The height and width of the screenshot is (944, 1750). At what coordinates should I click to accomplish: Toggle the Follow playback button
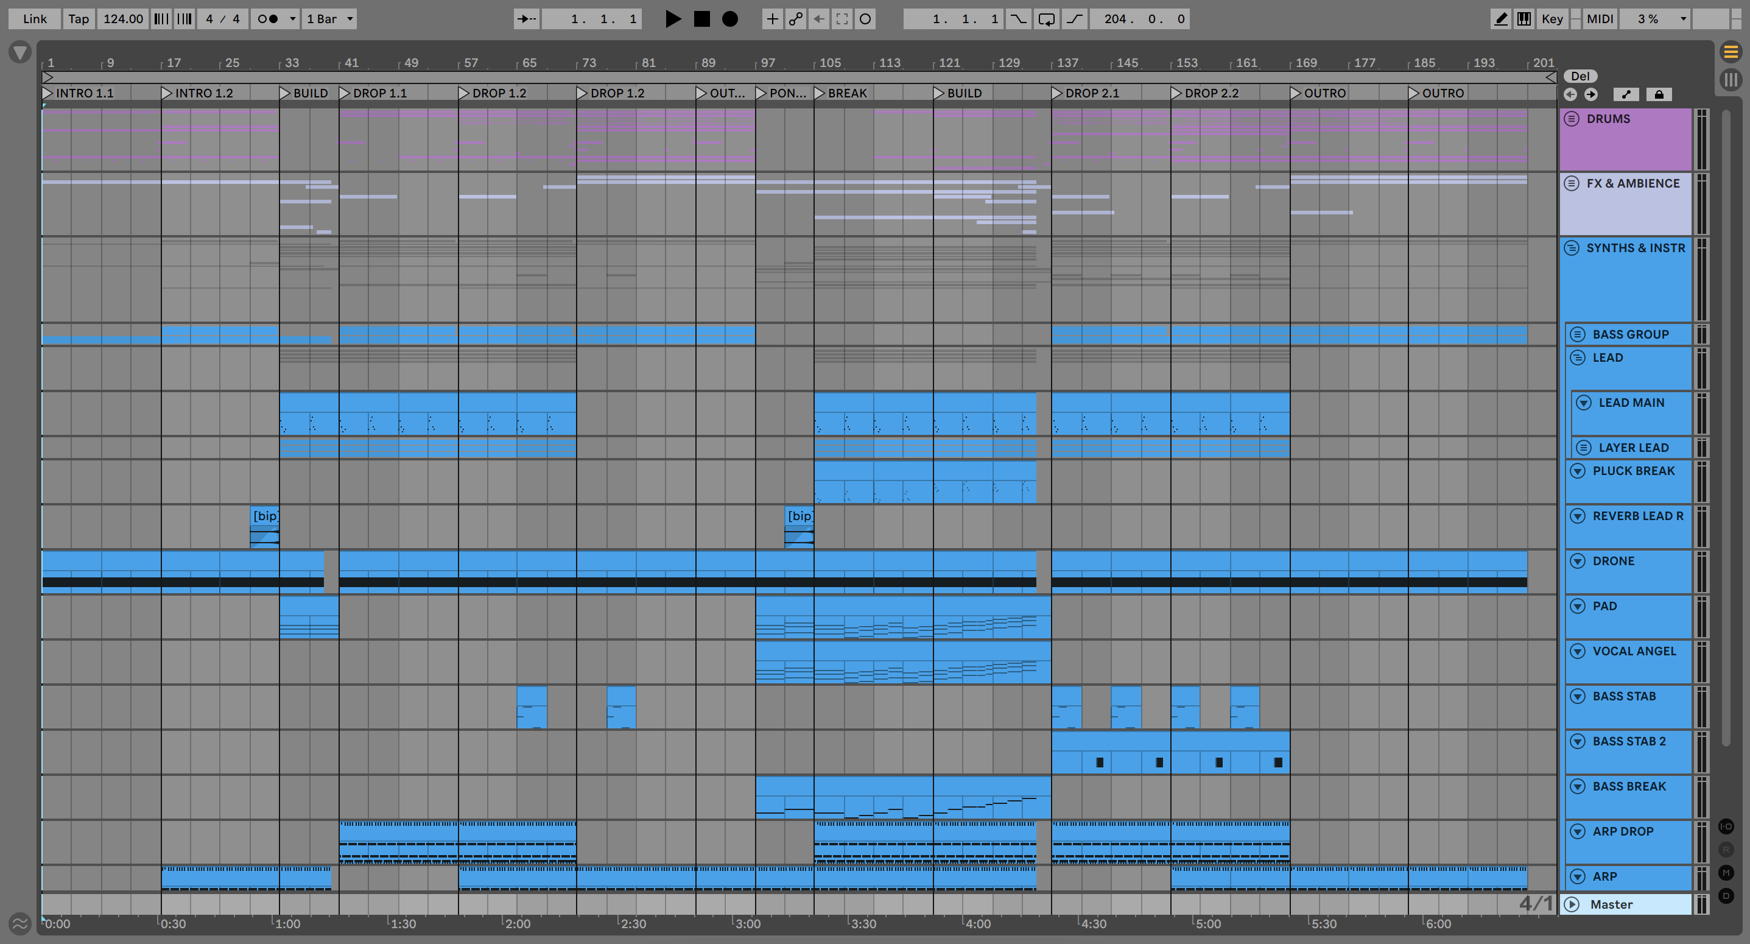[527, 19]
